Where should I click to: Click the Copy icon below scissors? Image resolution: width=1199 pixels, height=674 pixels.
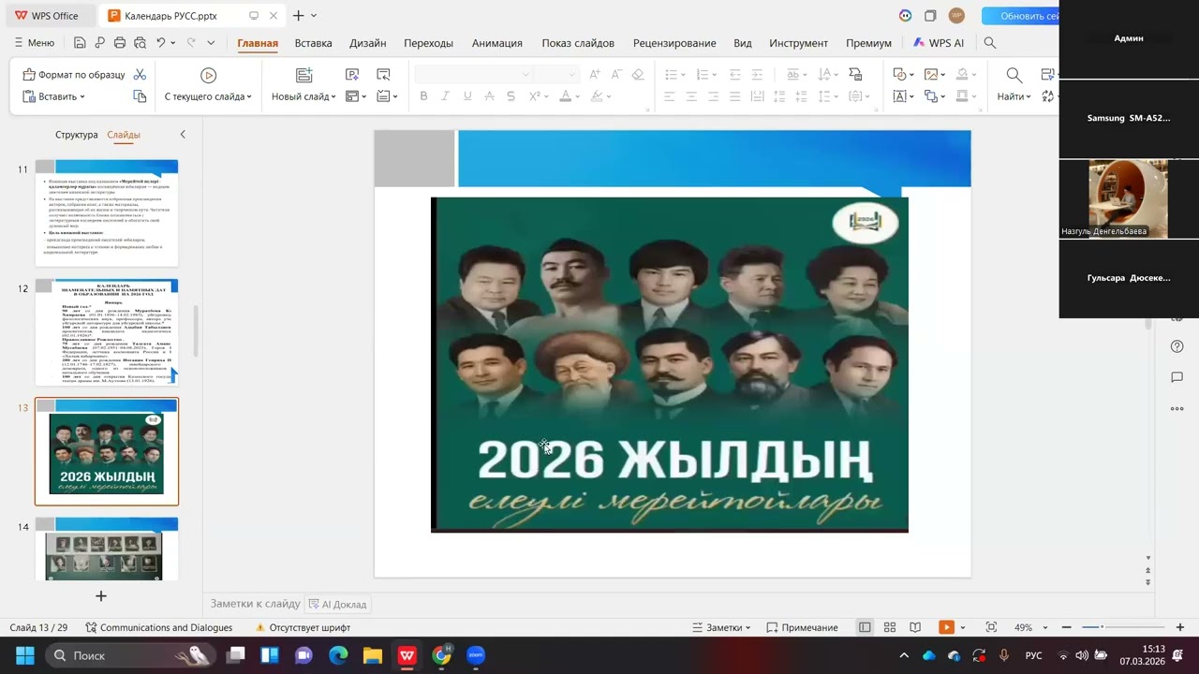140,96
